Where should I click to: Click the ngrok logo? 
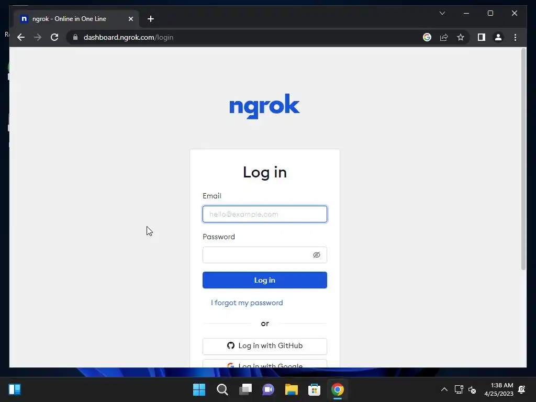pyautogui.click(x=264, y=106)
